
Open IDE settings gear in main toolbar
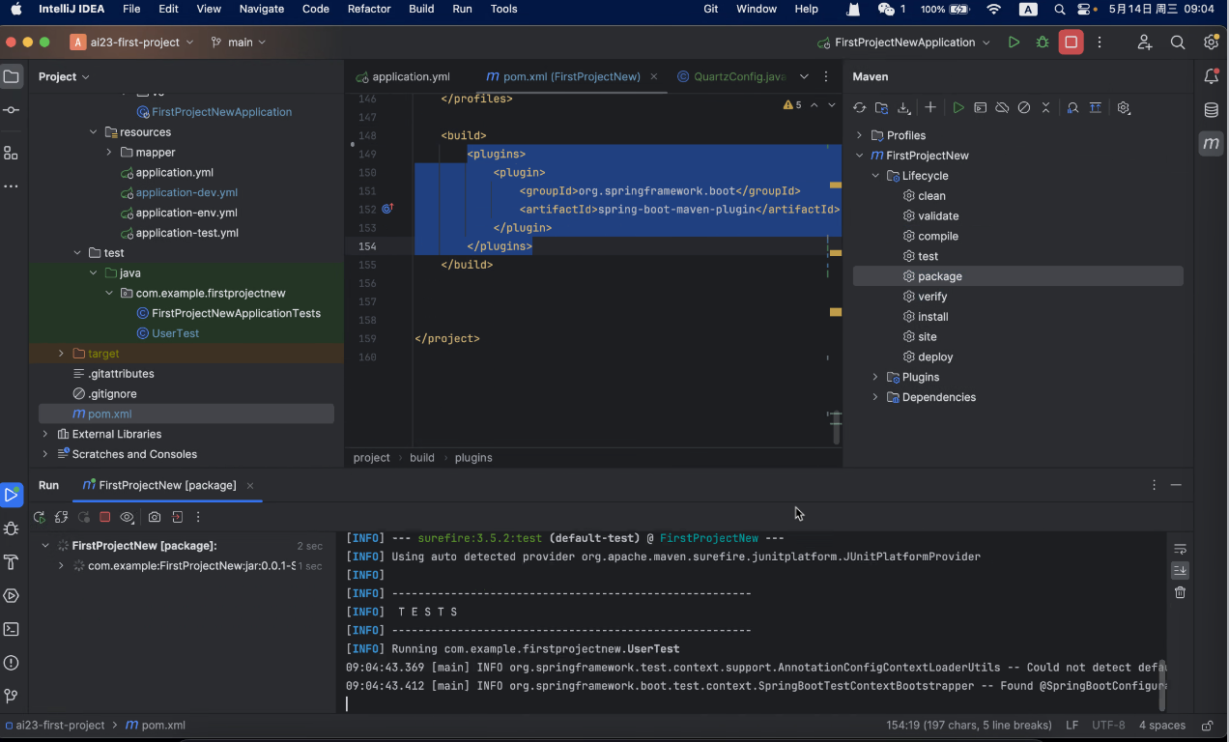[x=1211, y=43]
